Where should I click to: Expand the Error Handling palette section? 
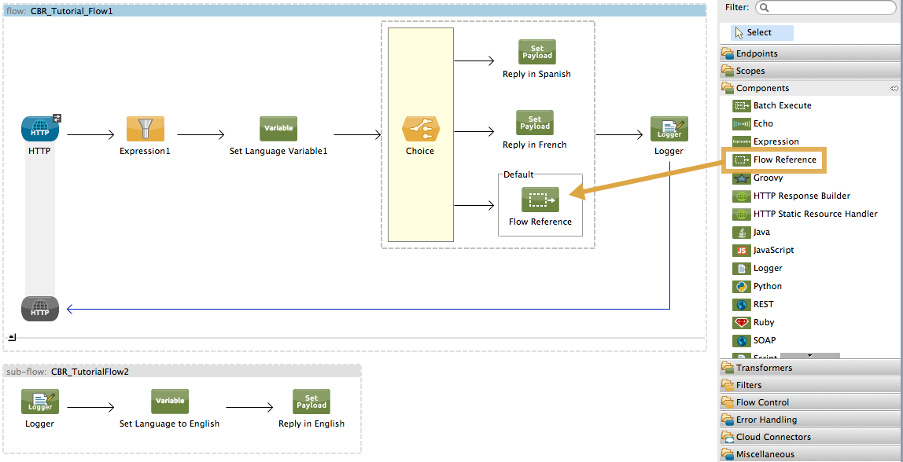tap(765, 420)
